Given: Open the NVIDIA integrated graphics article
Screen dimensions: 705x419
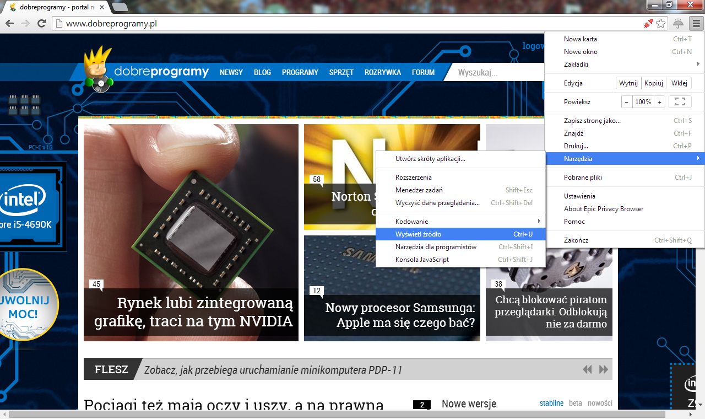Looking at the screenshot, I should pyautogui.click(x=191, y=233).
